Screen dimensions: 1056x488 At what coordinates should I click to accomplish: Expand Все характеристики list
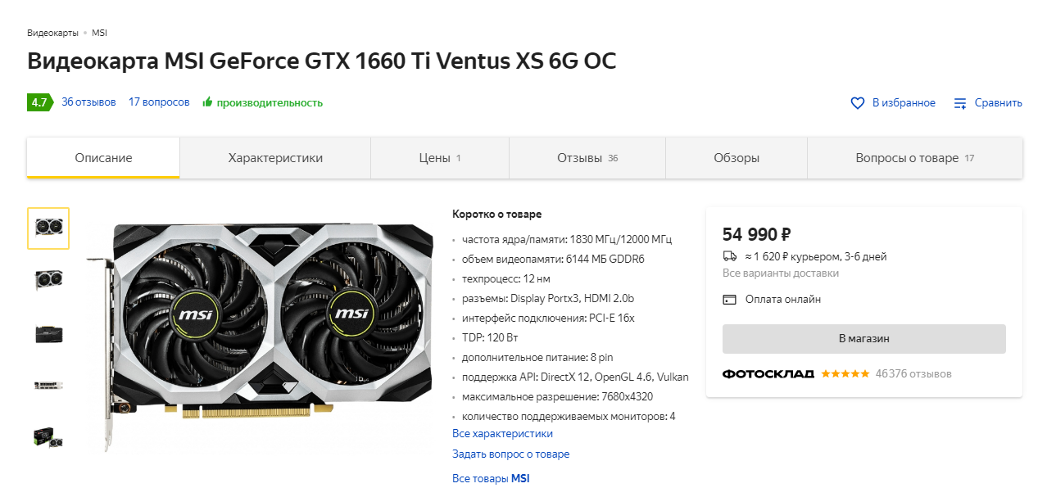(x=502, y=434)
